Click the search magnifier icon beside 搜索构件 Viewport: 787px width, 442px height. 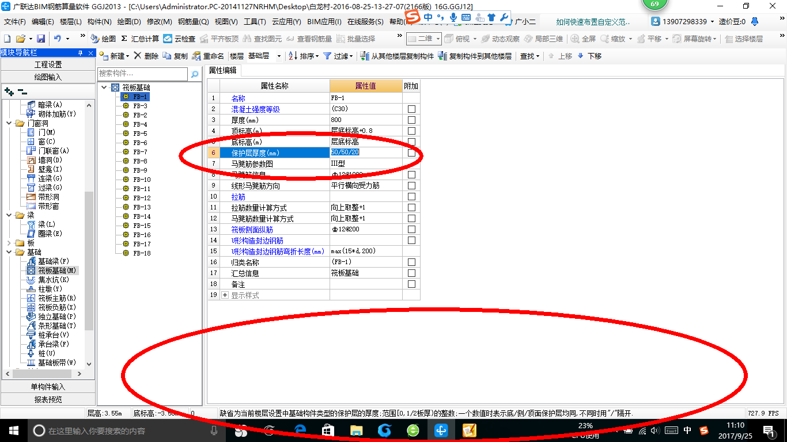(195, 74)
